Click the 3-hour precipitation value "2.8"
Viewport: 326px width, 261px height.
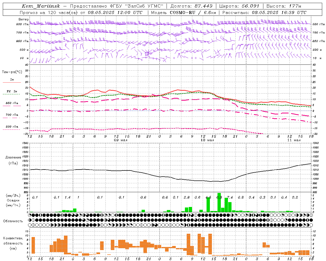click(187, 198)
